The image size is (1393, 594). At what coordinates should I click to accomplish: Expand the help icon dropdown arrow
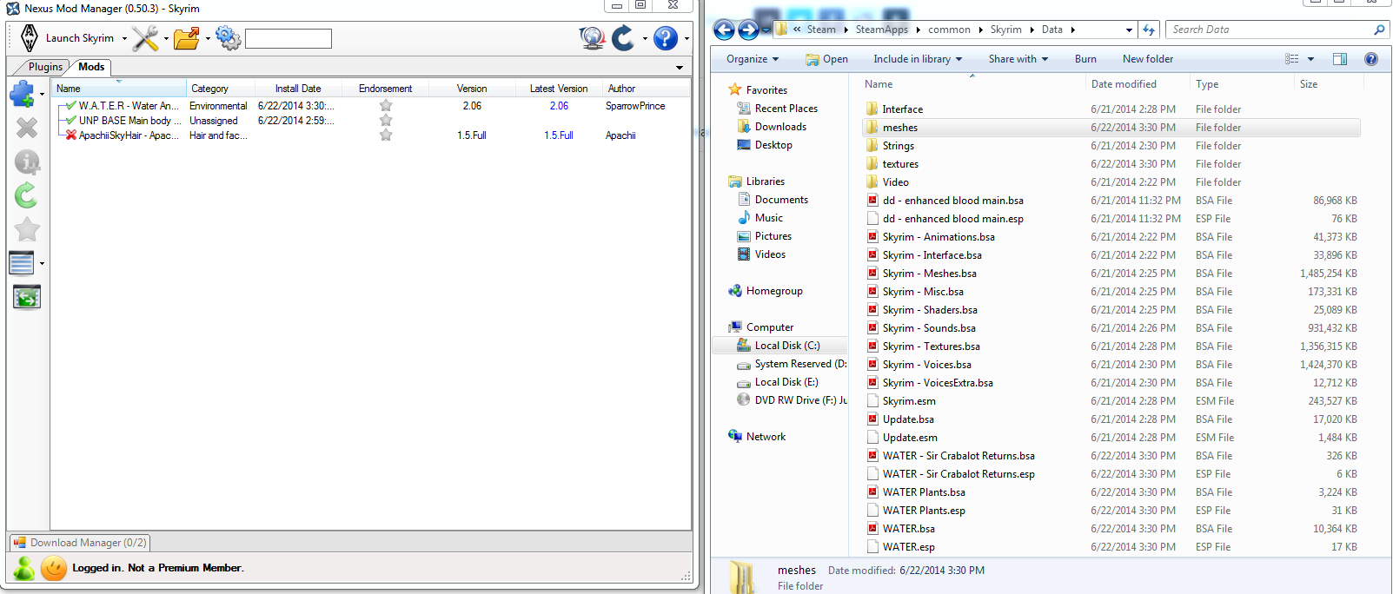687,38
